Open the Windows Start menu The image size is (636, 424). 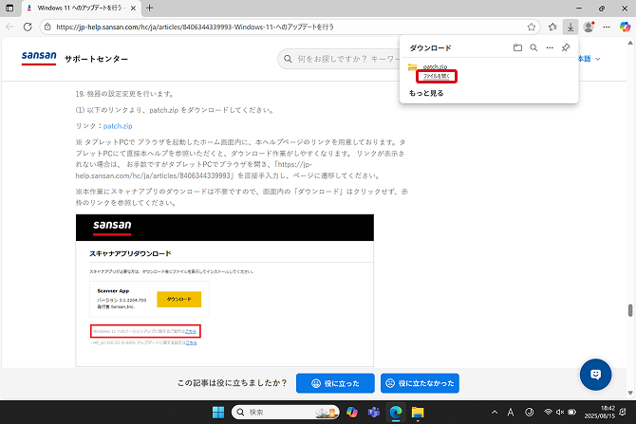218,413
